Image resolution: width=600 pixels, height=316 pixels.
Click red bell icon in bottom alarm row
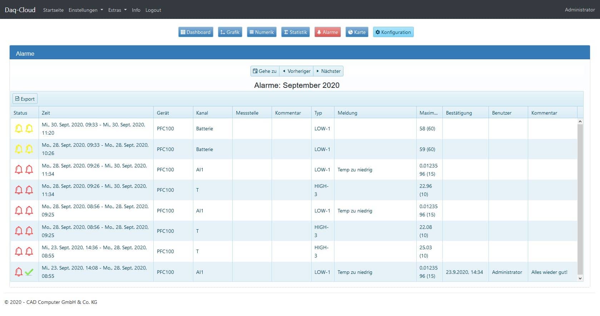tap(19, 272)
